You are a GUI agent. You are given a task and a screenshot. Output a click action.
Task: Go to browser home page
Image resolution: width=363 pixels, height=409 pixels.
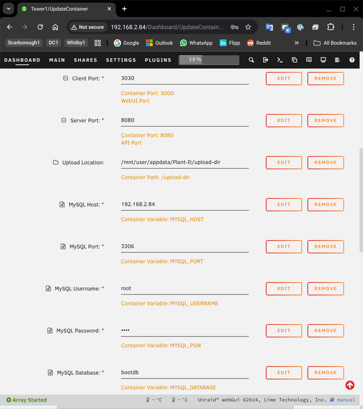[55, 27]
